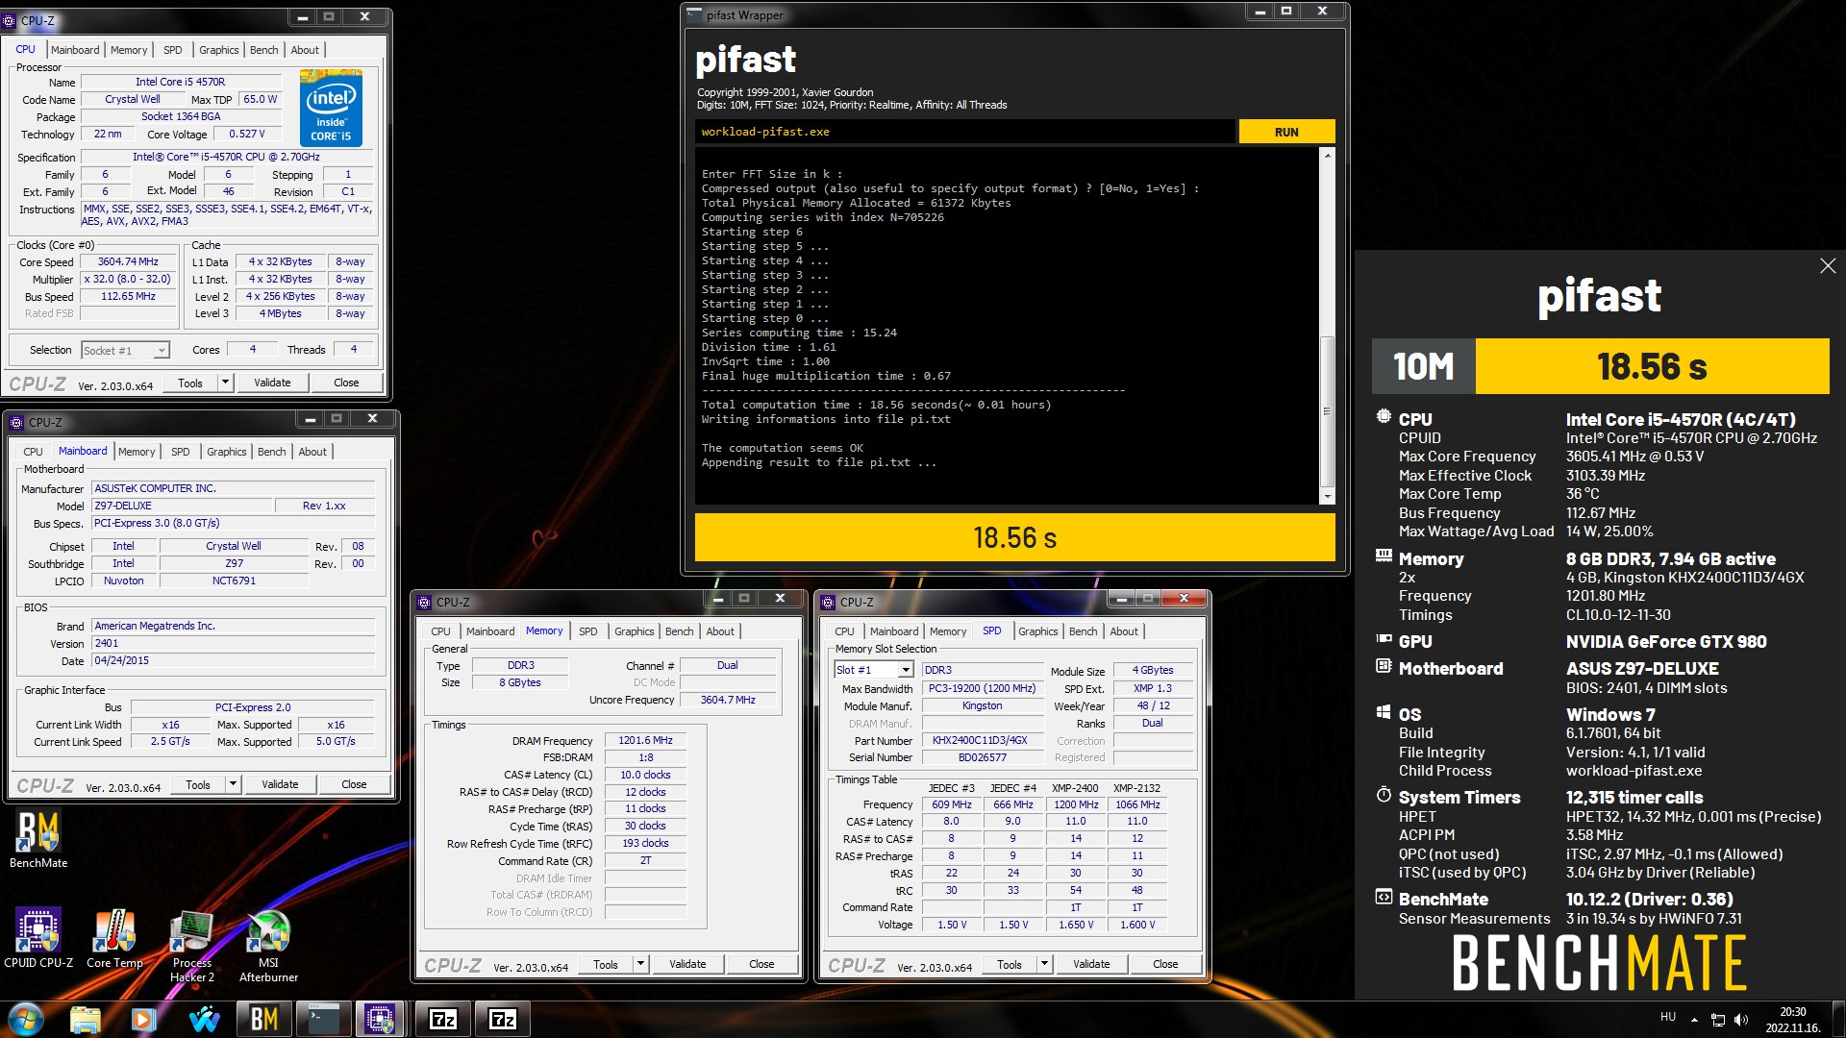Click NVIDIA GeForce GTX 980 text in BenchMate

point(1665,641)
